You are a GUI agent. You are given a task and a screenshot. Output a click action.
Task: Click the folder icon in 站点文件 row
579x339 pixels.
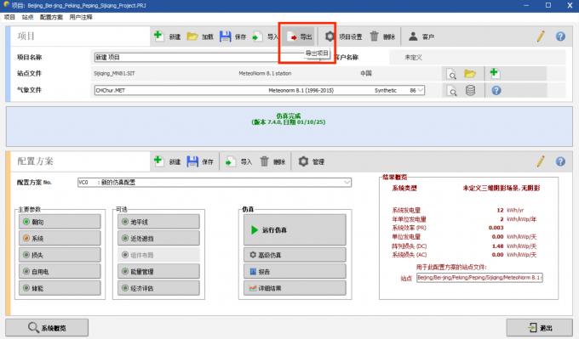(x=470, y=74)
